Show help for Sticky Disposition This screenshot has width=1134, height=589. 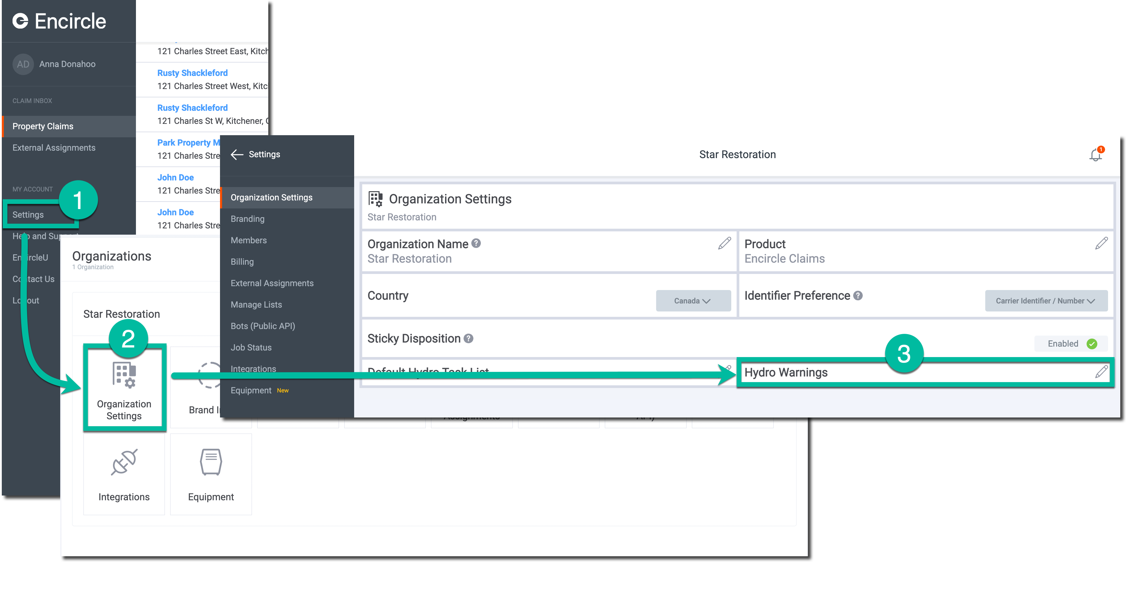point(468,338)
